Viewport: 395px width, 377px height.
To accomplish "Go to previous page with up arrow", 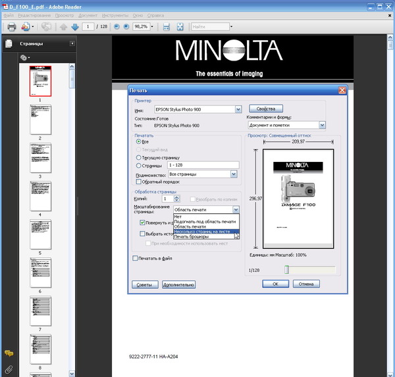I will [x=63, y=27].
